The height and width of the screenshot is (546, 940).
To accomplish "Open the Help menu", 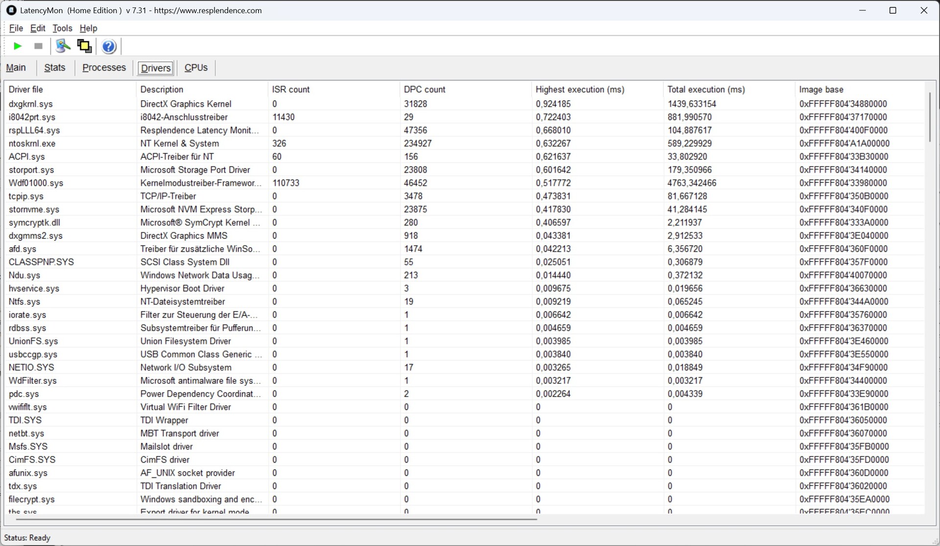I will [x=88, y=28].
